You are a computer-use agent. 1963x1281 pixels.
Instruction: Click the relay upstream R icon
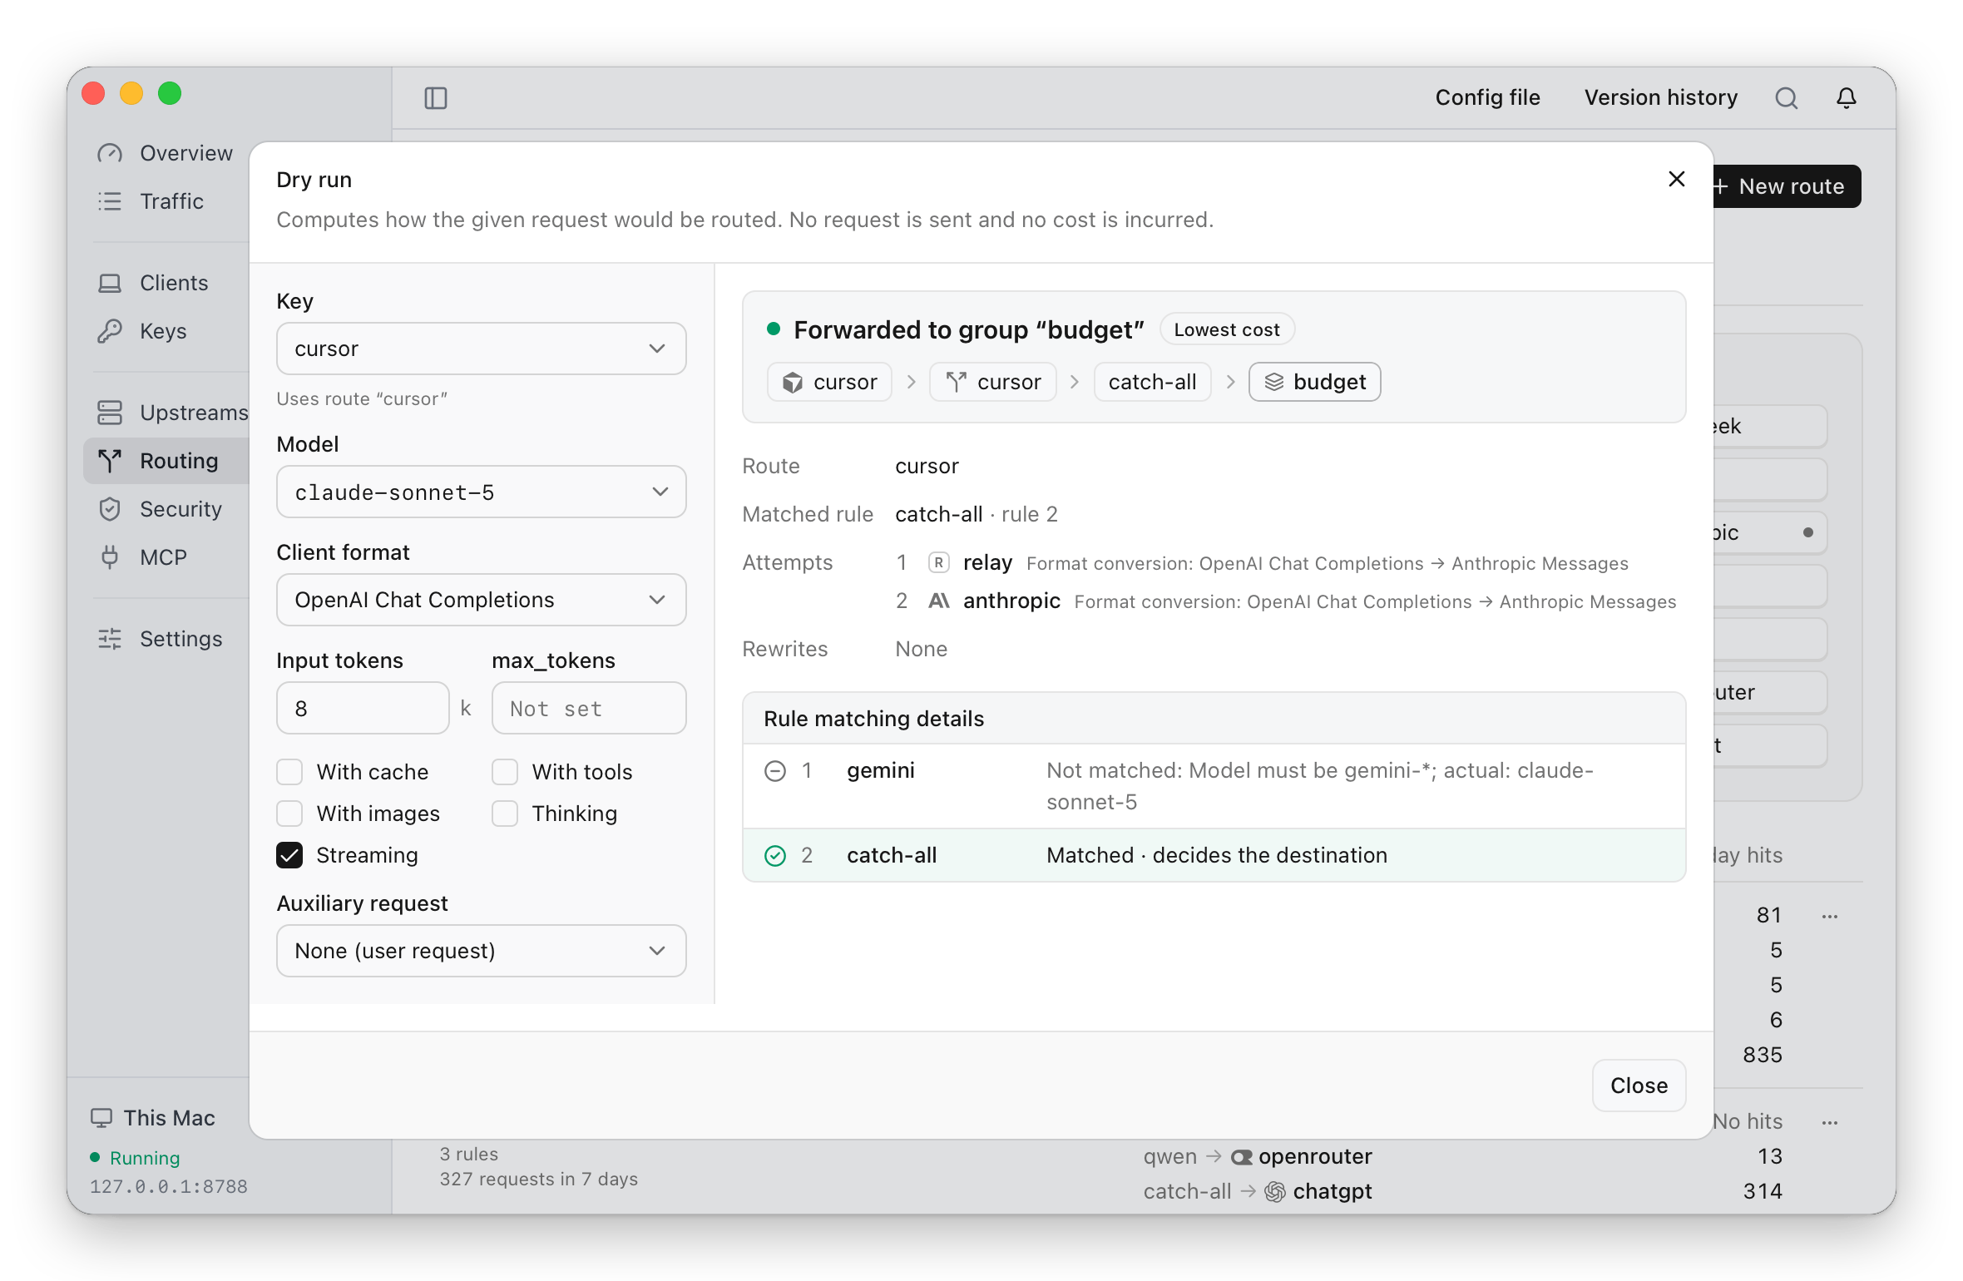tap(938, 563)
